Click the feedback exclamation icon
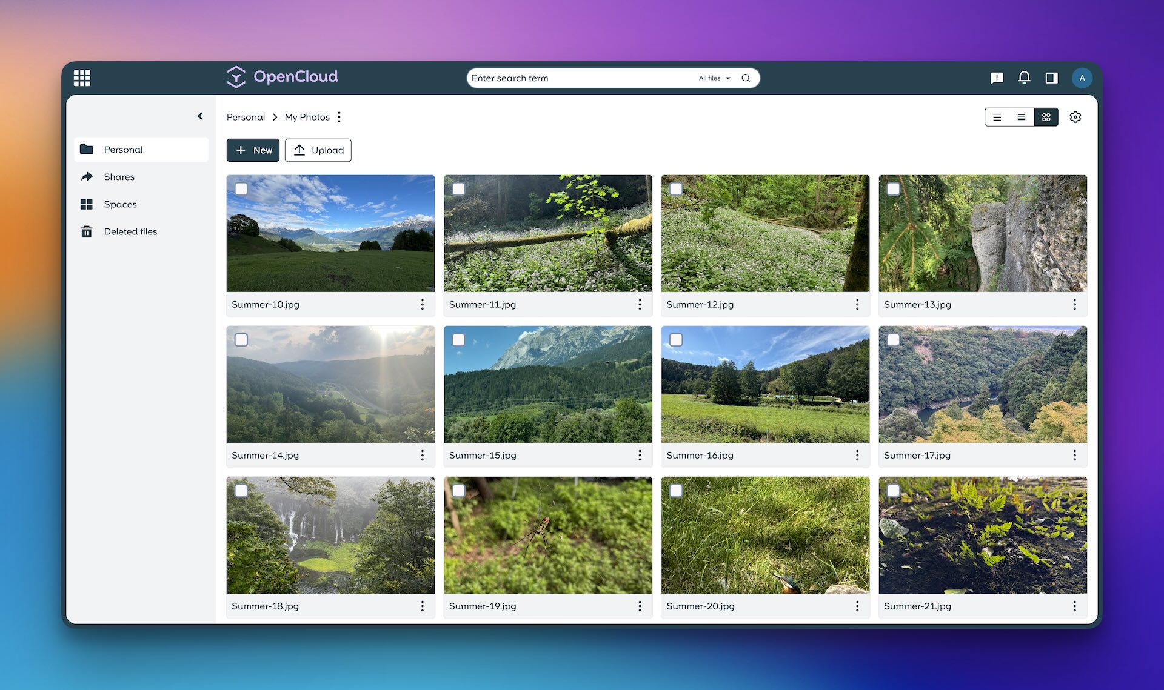The width and height of the screenshot is (1164, 690). (996, 78)
